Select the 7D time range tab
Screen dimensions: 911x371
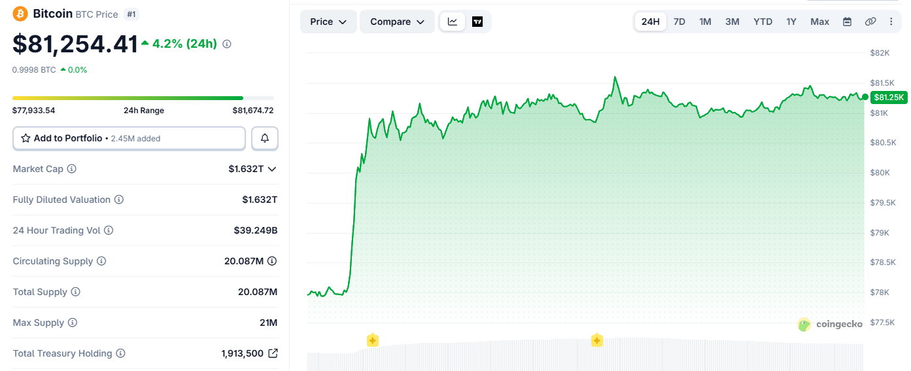[679, 22]
